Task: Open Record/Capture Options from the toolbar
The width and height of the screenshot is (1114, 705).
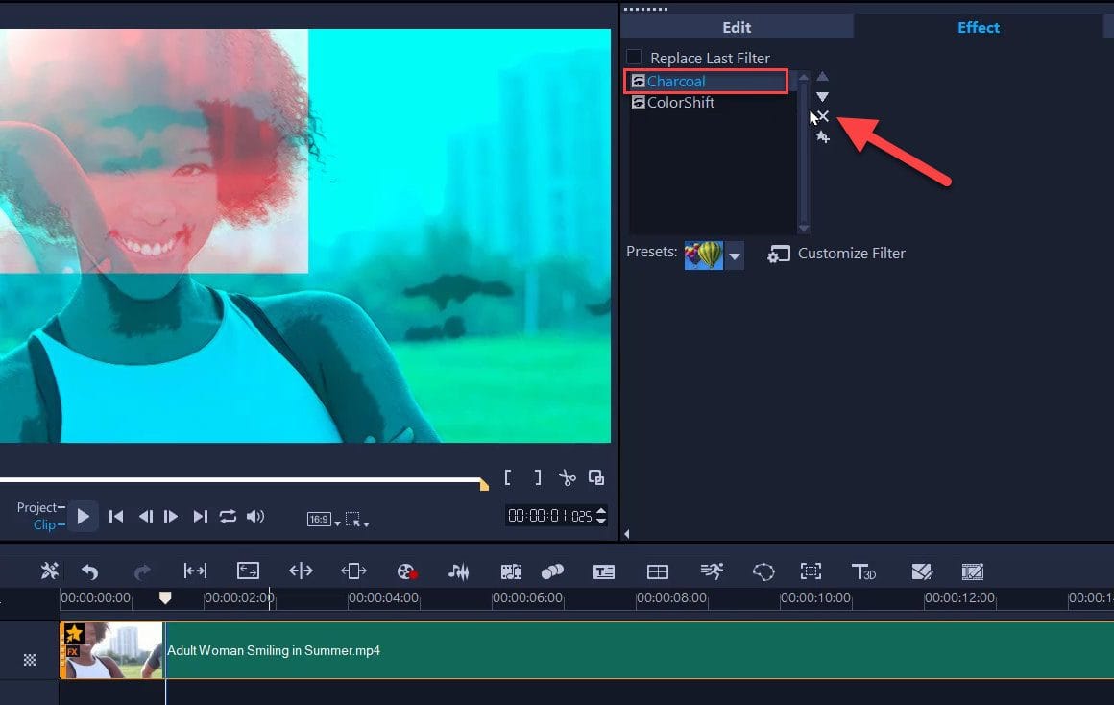Action: [405, 571]
